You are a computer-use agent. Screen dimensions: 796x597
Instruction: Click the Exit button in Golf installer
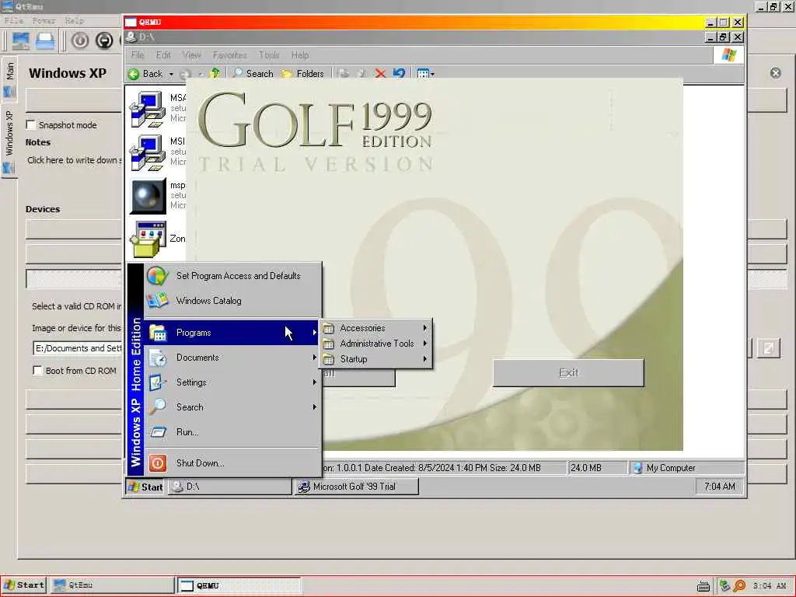(x=568, y=372)
